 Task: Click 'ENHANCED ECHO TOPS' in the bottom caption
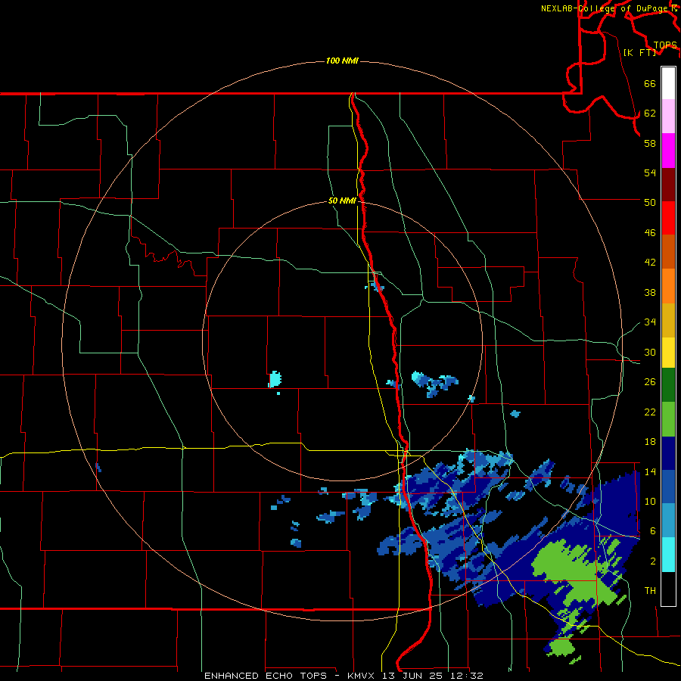pyautogui.click(x=266, y=676)
